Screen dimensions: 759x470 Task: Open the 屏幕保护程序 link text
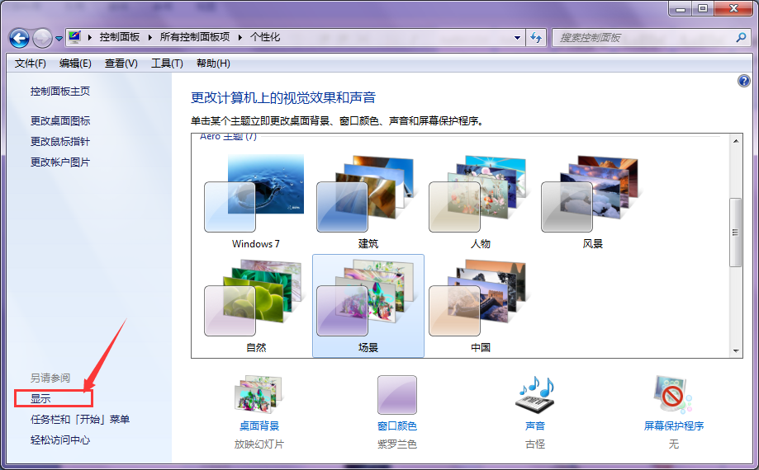[673, 426]
